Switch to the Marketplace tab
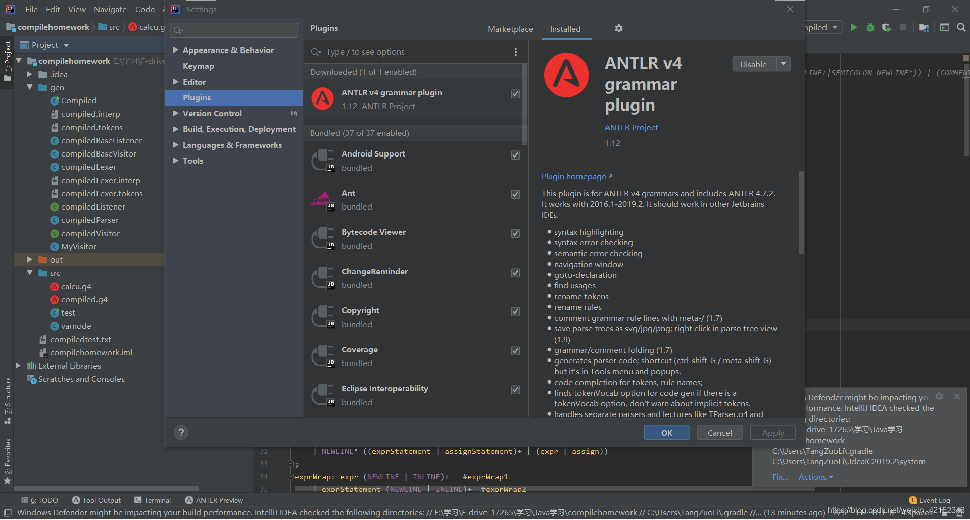The height and width of the screenshot is (520, 970). pyautogui.click(x=510, y=29)
